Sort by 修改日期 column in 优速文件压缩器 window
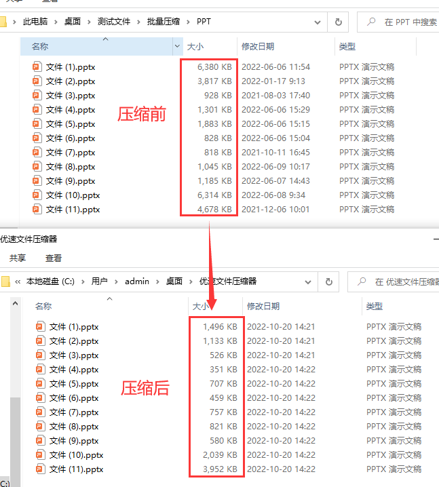Screen dimensions: 439x487 pos(302,306)
